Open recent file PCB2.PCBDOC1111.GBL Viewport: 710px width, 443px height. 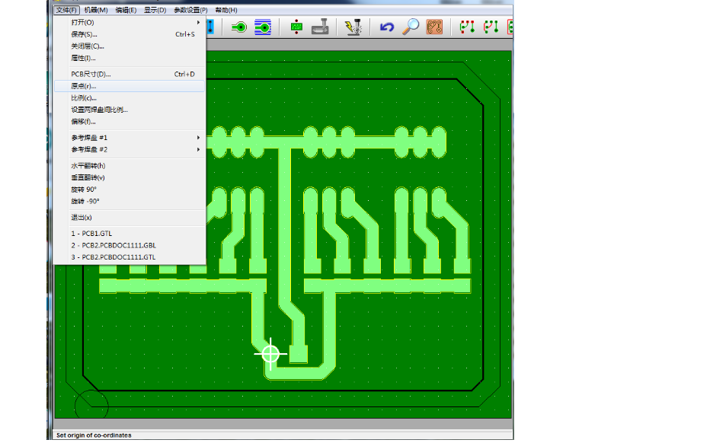(x=130, y=245)
